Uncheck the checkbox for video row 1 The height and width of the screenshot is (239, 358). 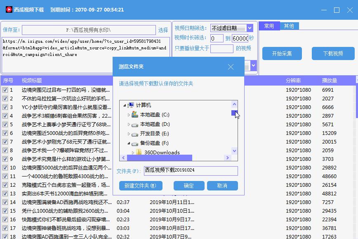[5, 90]
